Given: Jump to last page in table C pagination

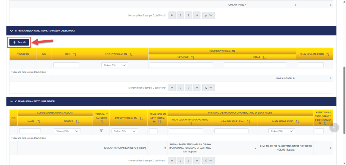Looking at the screenshot, I should tap(197, 160).
